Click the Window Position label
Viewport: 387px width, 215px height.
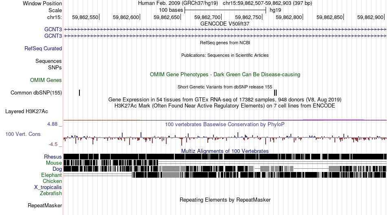[x=42, y=3]
